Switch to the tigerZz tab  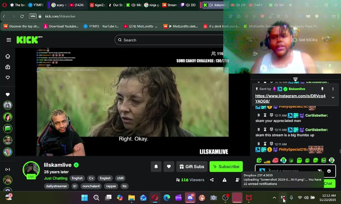click(x=97, y=5)
